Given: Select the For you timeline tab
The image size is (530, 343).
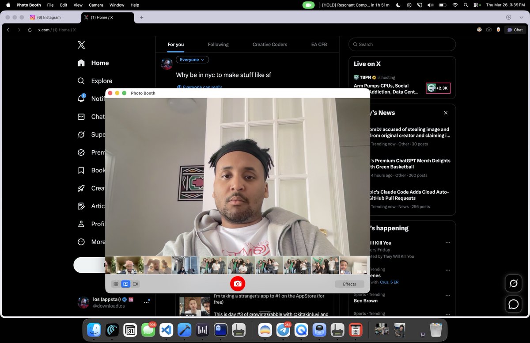Looking at the screenshot, I should [176, 45].
